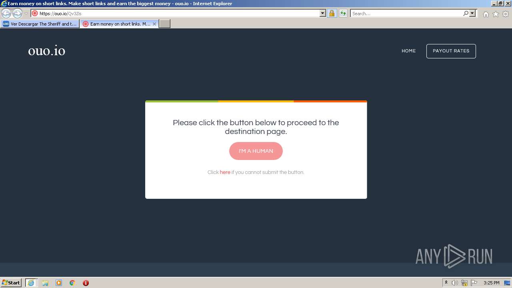Click the 3:25 PM clock
This screenshot has height=288, width=512.
491,283
